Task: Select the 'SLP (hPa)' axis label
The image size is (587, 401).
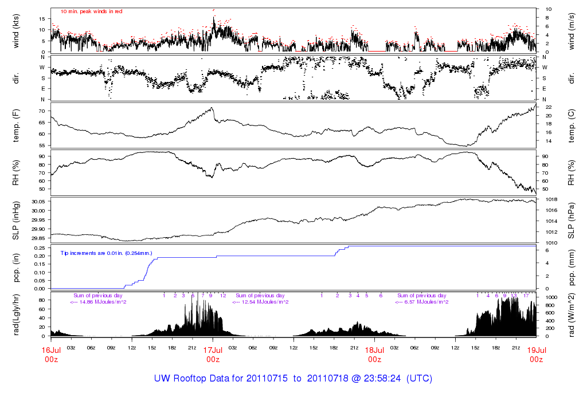Action: 571,221
